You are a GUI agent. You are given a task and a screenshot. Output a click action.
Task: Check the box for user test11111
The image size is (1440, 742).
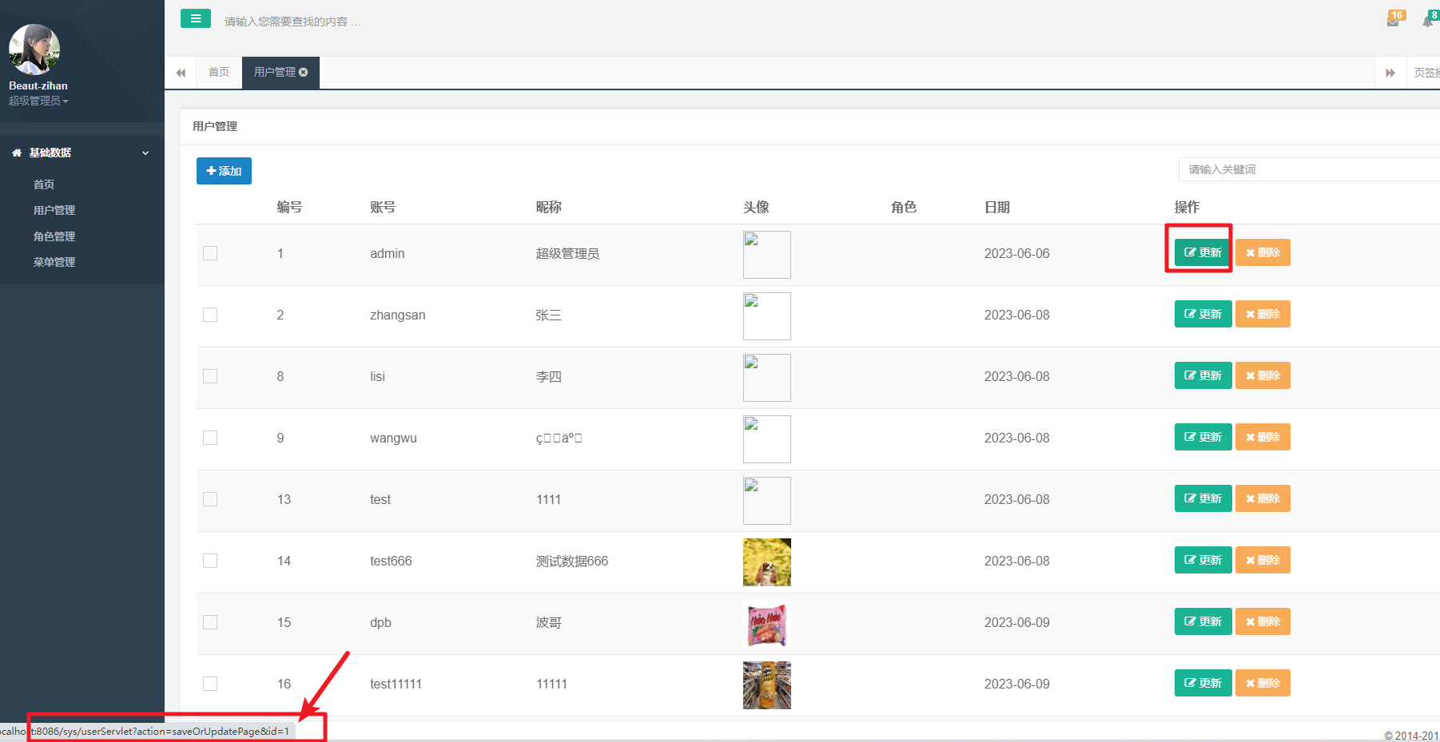[x=210, y=684]
